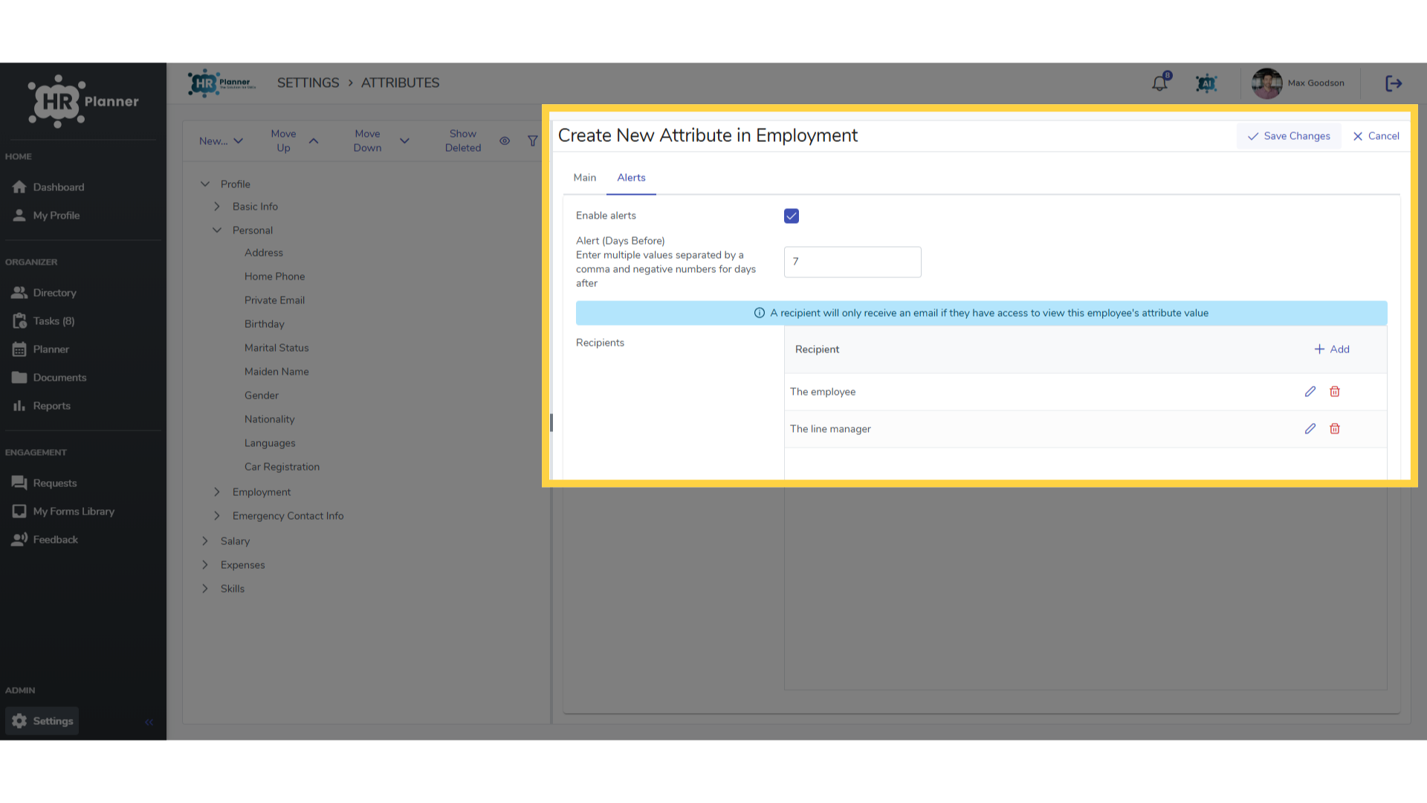Delete The employee recipient trash icon
The width and height of the screenshot is (1427, 803).
click(x=1335, y=392)
